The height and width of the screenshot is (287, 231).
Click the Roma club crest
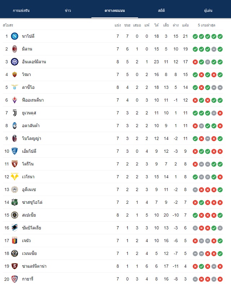pyautogui.click(x=14, y=75)
